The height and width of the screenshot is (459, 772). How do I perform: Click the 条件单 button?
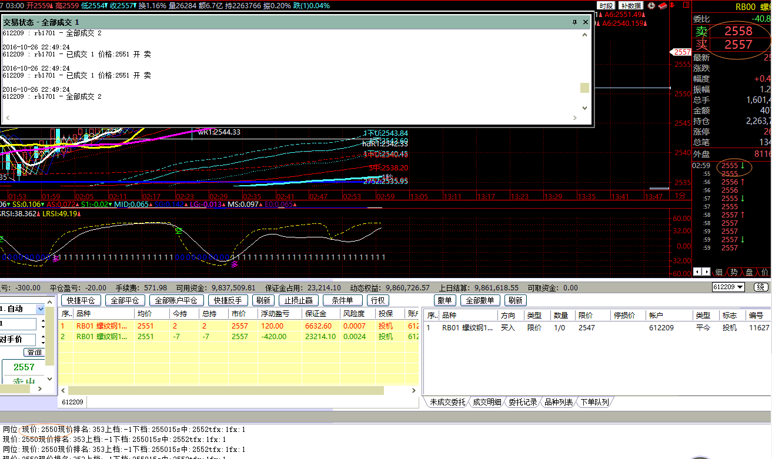click(343, 300)
